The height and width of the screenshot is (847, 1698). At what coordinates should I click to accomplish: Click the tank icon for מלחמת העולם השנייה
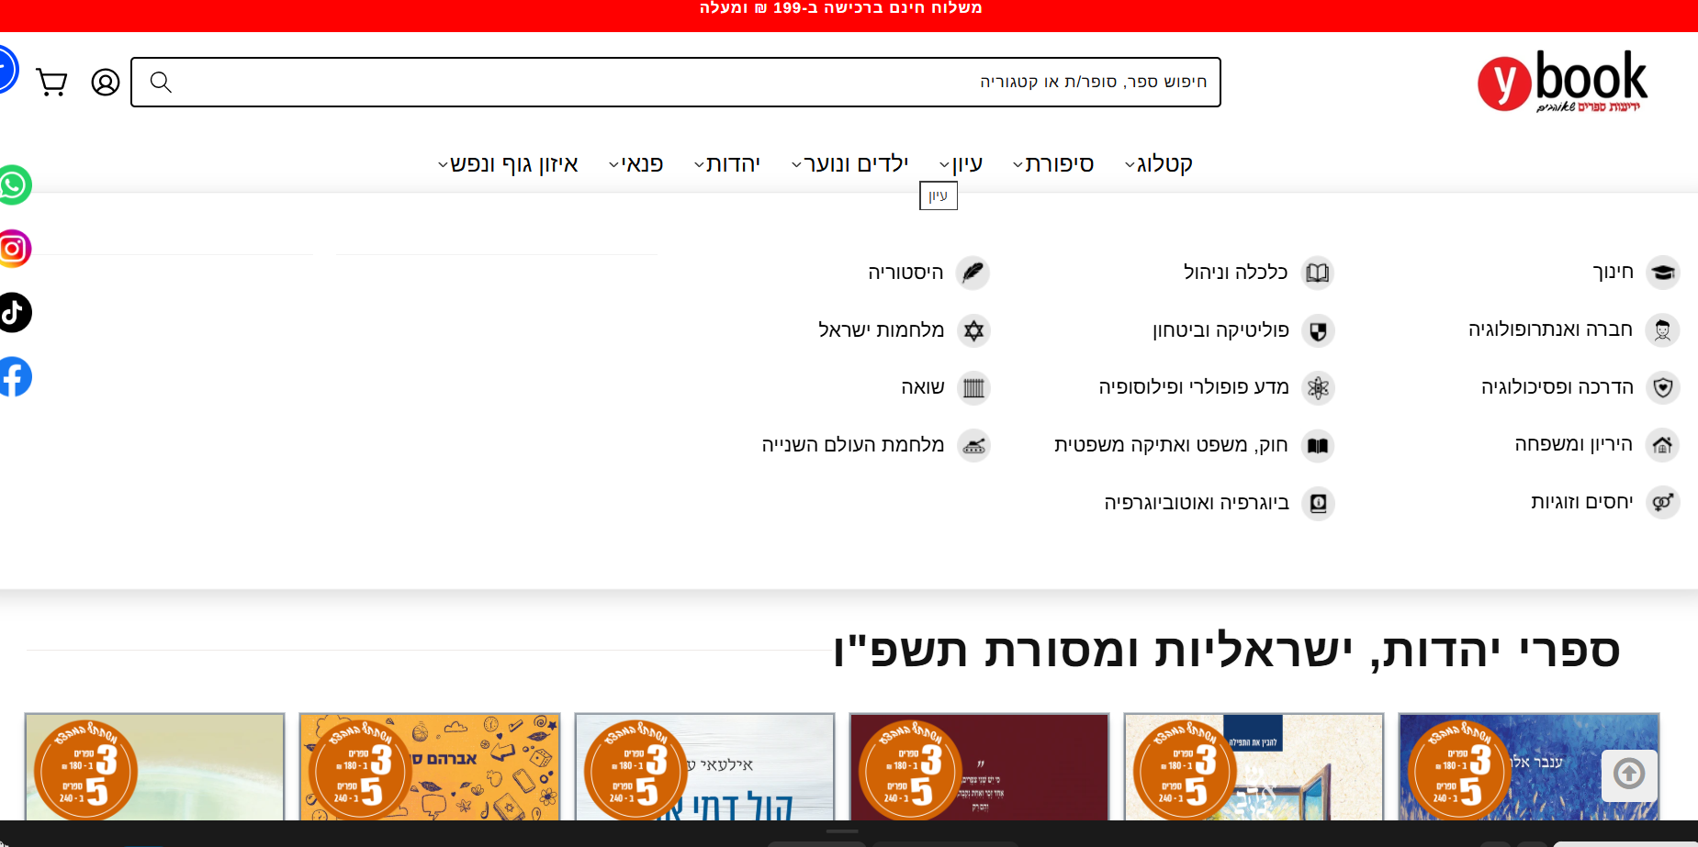(973, 446)
